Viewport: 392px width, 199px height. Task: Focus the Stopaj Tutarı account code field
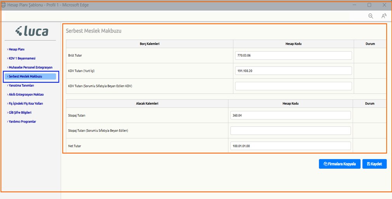point(290,115)
